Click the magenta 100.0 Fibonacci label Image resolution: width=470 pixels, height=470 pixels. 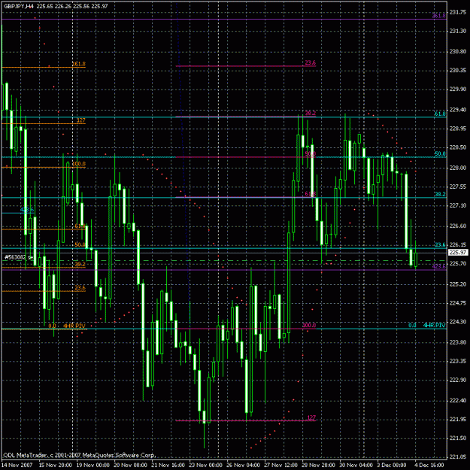click(309, 325)
